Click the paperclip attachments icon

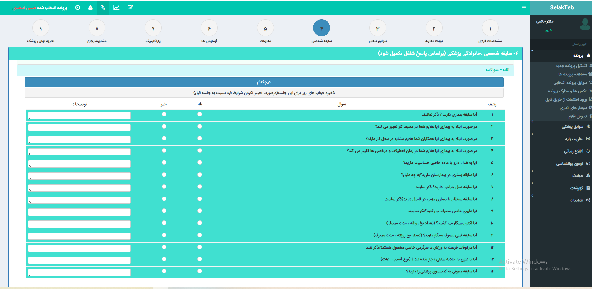[x=103, y=7]
